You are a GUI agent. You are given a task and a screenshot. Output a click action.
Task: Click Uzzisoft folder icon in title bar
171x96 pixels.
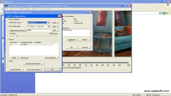(x=2, y=2)
